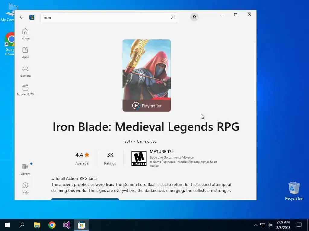The height and width of the screenshot is (231, 309).
Task: Play the Iron Blade trailer
Action: (x=147, y=106)
